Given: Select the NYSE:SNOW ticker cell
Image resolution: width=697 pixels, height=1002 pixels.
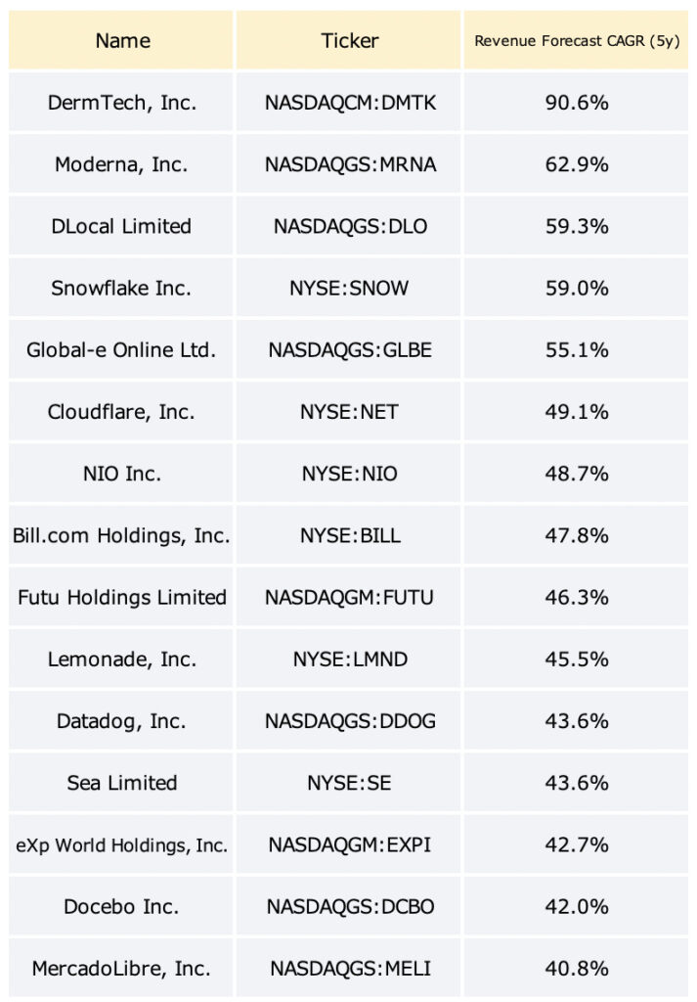Looking at the screenshot, I should click(348, 289).
